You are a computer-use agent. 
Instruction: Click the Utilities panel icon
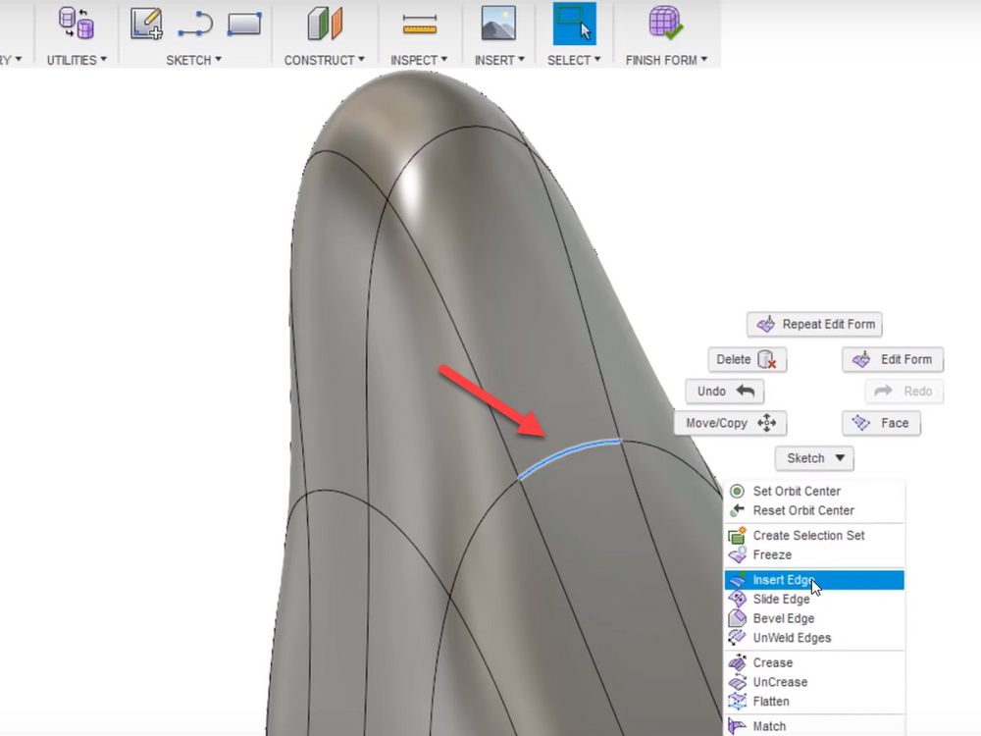pyautogui.click(x=77, y=23)
